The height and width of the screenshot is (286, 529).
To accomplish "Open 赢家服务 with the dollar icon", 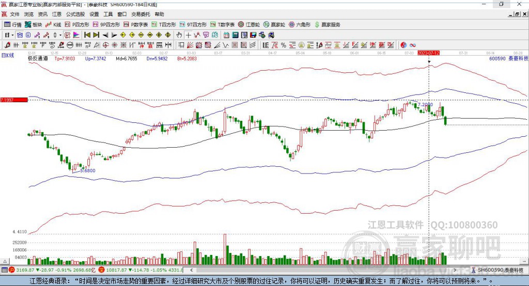I will point(327,25).
